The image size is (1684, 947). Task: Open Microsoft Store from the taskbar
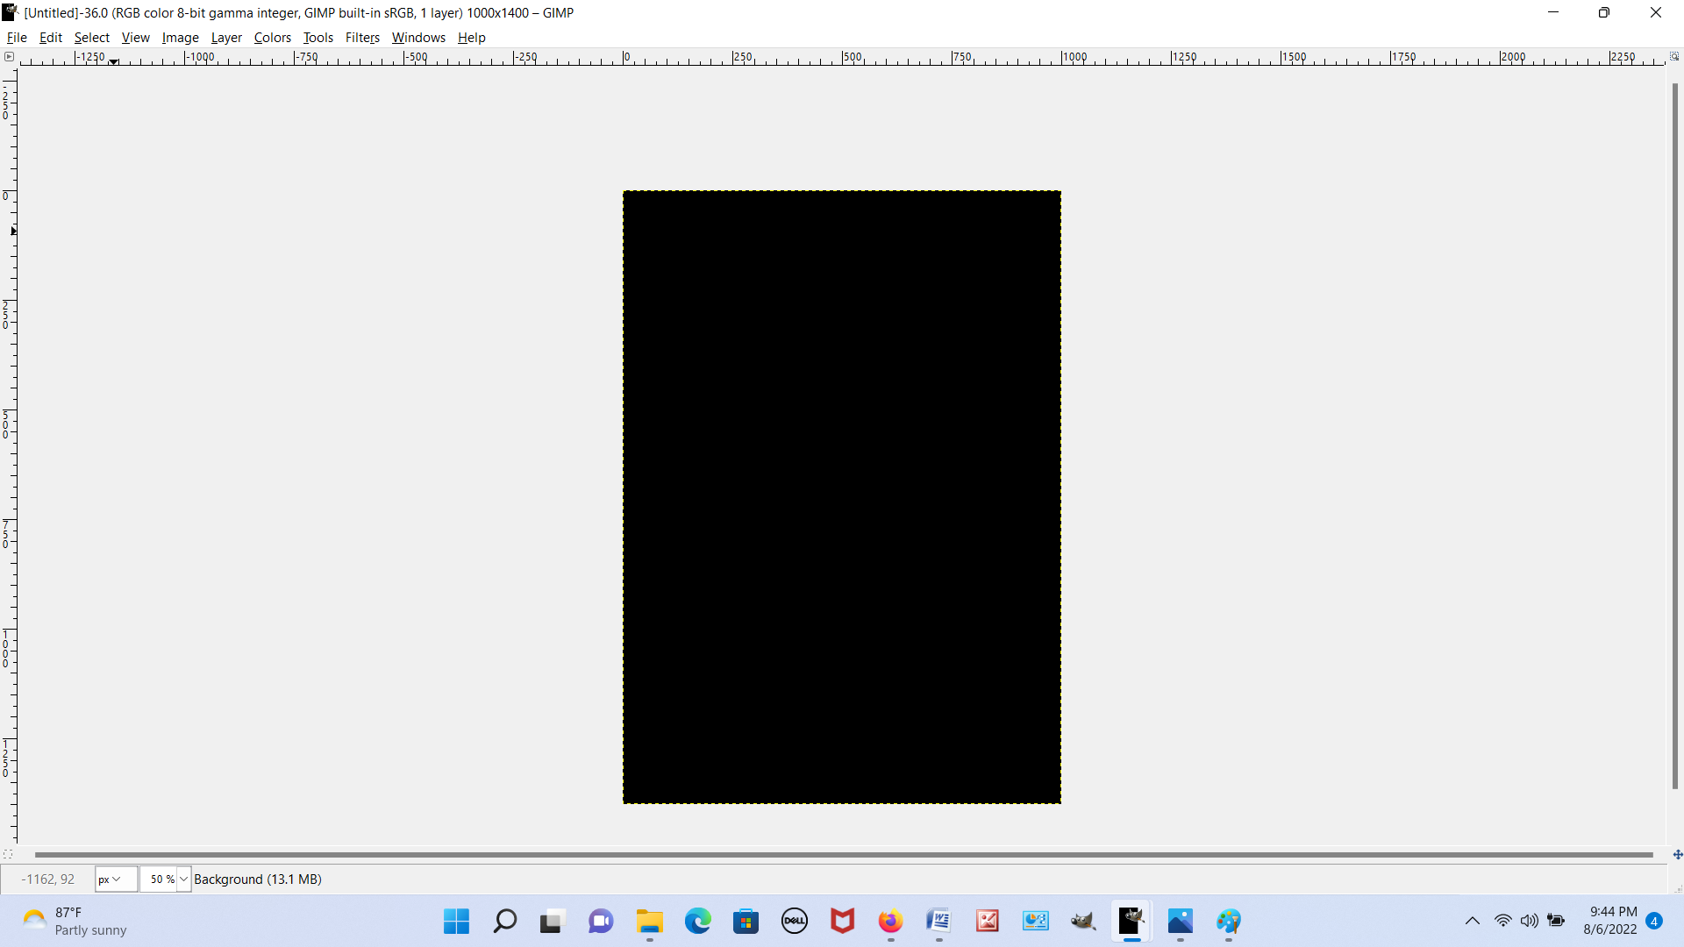[x=746, y=922]
